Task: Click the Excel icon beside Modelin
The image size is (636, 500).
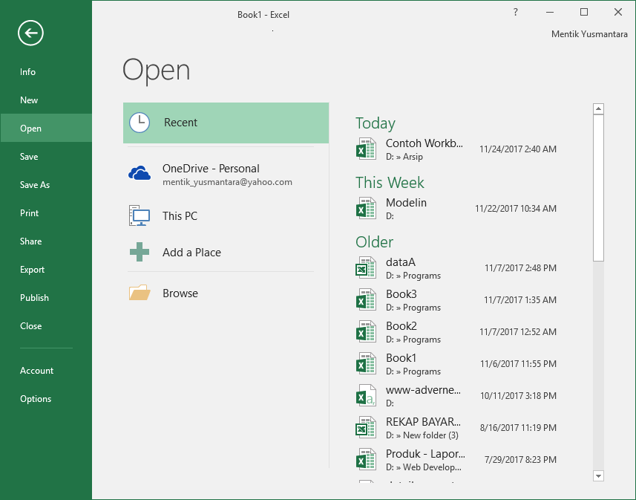Action: [366, 208]
